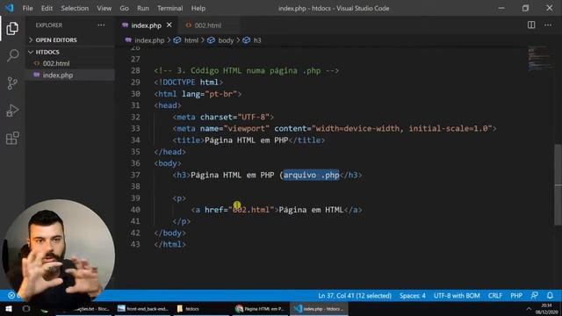Open editor more actions ellipsis
The height and width of the screenshot is (316, 562).
tap(548, 25)
